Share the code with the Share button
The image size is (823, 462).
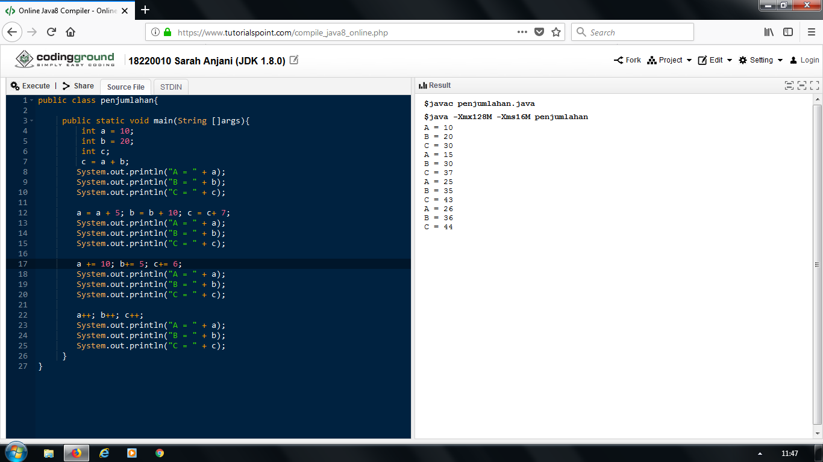[78, 86]
